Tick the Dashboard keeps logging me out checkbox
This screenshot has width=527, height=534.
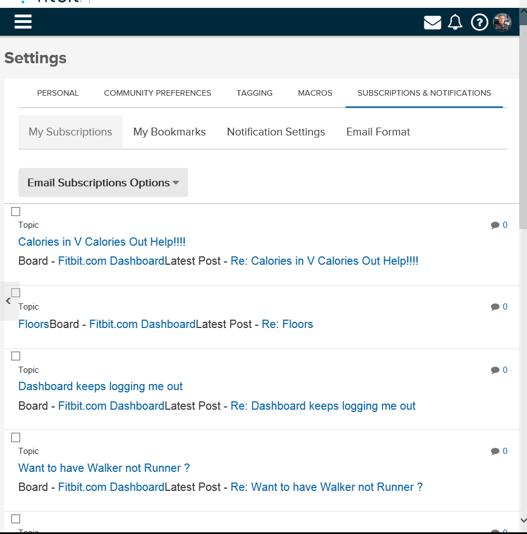(x=16, y=356)
